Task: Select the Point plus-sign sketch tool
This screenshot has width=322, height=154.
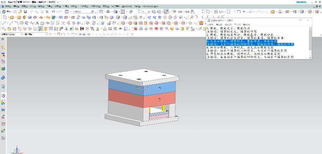Action: [244, 12]
